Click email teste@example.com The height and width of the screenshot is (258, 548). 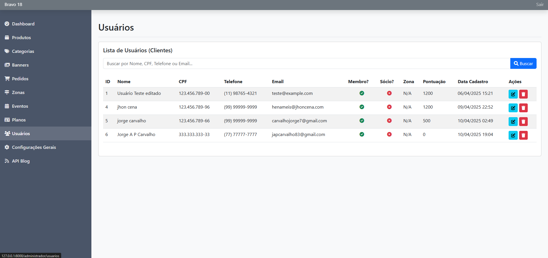[292, 93]
